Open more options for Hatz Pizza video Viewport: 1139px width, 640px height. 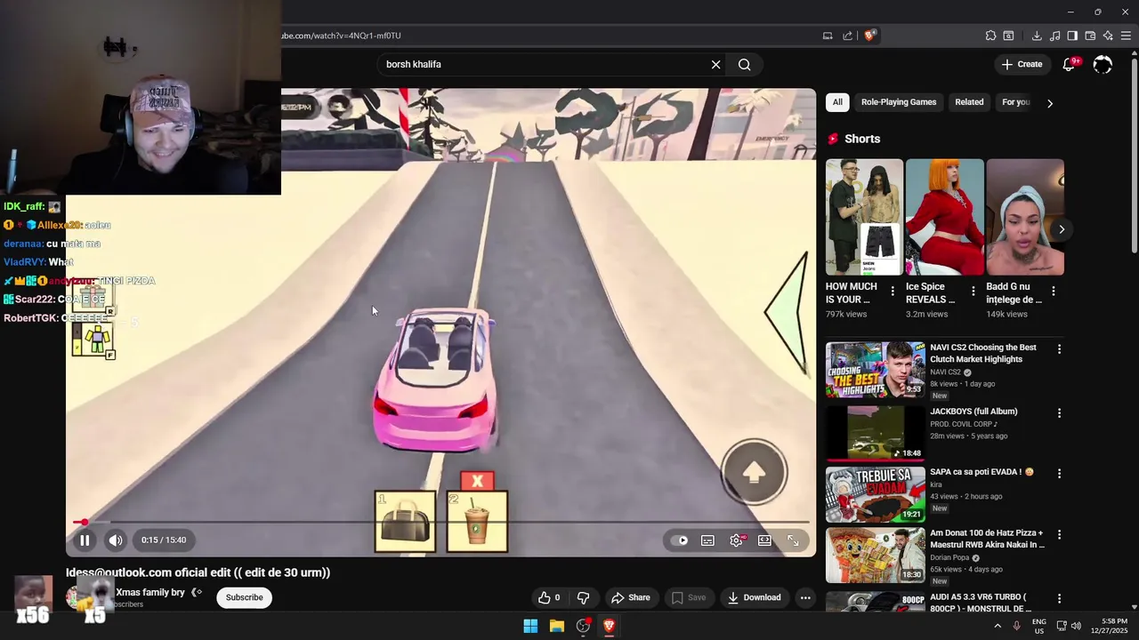pos(1059,534)
